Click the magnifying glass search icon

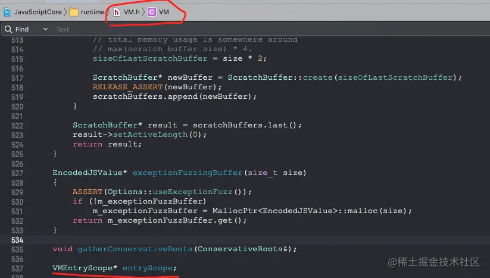(8, 29)
